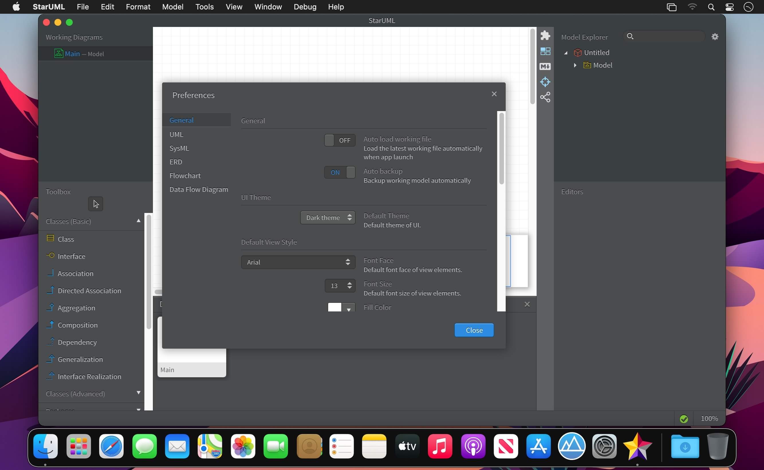Expand the Model node arrow
The height and width of the screenshot is (470, 764).
pos(575,65)
